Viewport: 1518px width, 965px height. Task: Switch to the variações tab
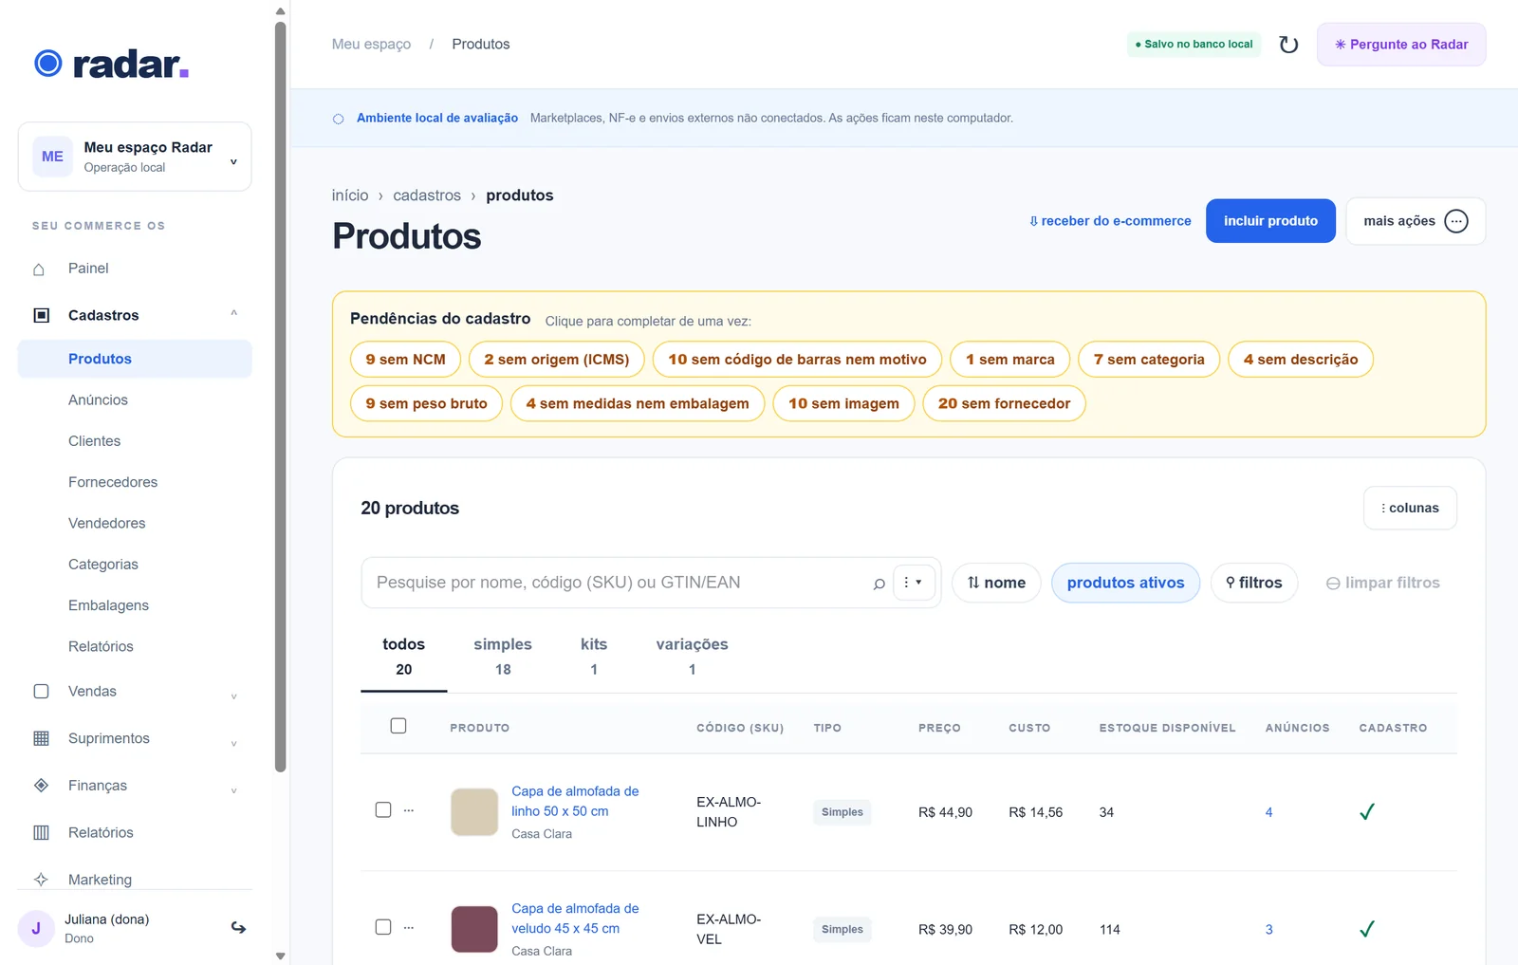(x=692, y=657)
